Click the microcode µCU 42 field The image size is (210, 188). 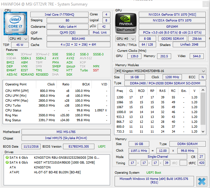(104, 27)
